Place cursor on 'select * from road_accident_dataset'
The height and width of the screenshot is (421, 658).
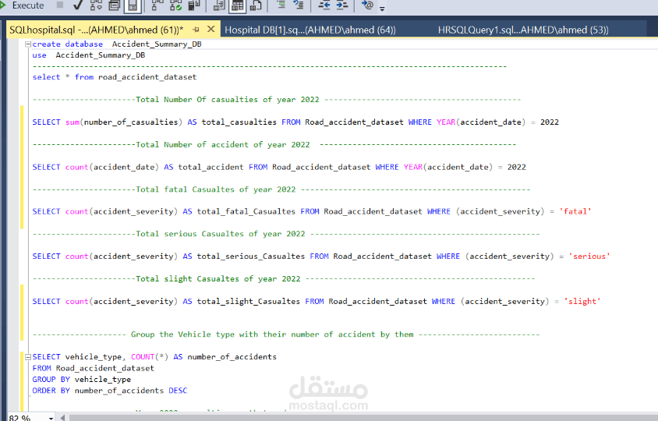pyautogui.click(x=115, y=77)
